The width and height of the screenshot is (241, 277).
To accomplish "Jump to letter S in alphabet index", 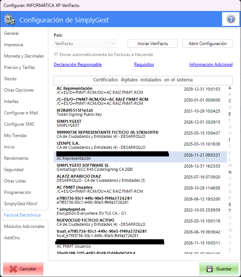I will click(x=230, y=204).
